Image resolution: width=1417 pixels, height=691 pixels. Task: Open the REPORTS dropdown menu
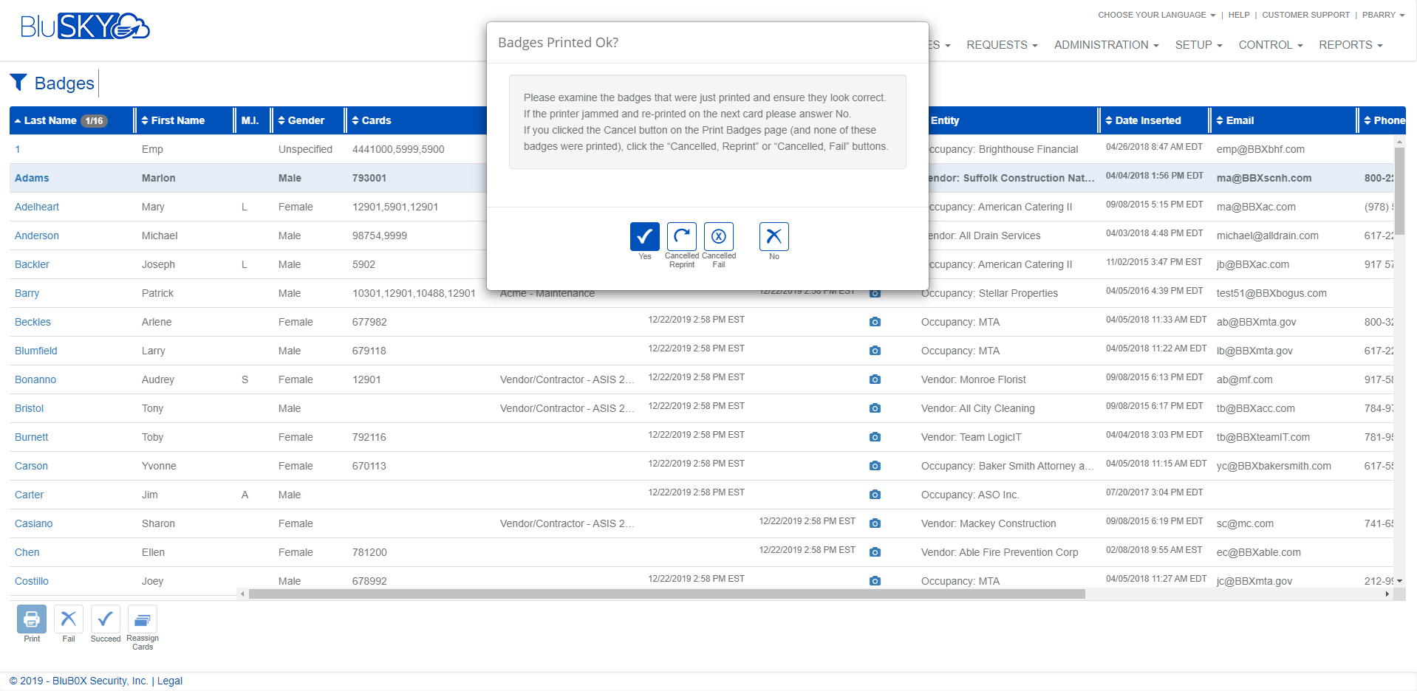click(1351, 44)
